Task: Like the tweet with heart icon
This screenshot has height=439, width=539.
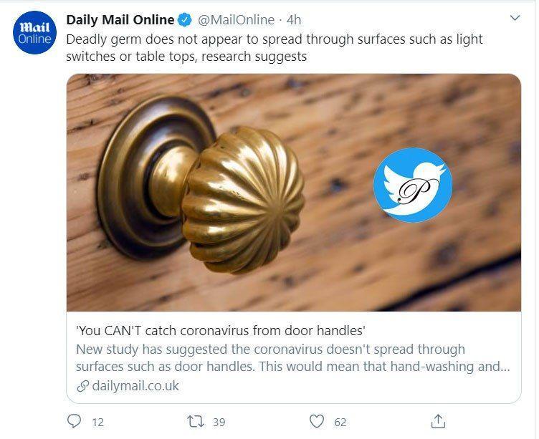Action: [317, 421]
